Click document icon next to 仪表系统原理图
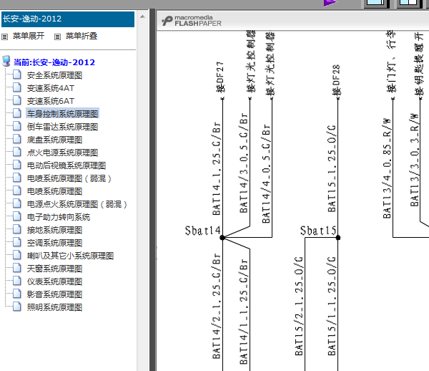 click(x=17, y=281)
